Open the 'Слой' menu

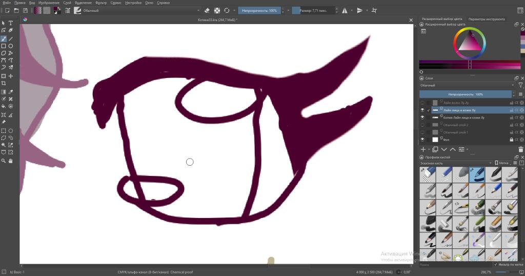(67, 3)
